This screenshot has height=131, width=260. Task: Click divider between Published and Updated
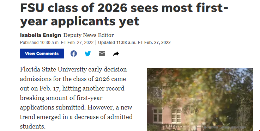96,43
